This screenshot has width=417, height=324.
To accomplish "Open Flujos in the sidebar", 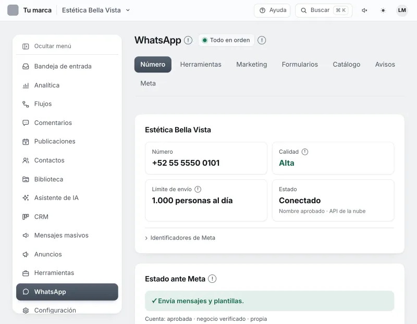I will pos(67,104).
